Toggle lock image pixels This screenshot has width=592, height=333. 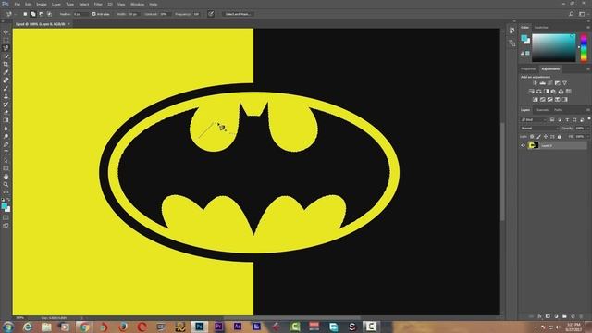pos(538,137)
